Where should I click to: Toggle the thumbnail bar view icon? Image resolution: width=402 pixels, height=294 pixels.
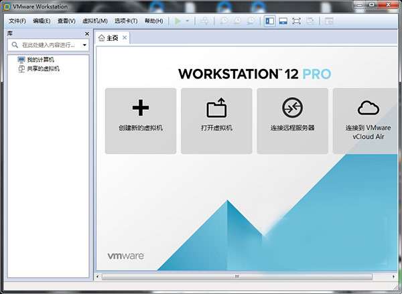pos(283,21)
